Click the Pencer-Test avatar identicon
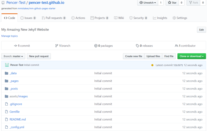Screen dimensions: 207x131 tap(7, 65)
